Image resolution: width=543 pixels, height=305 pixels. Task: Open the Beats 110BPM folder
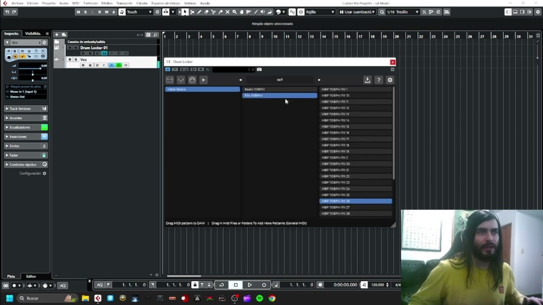point(280,89)
